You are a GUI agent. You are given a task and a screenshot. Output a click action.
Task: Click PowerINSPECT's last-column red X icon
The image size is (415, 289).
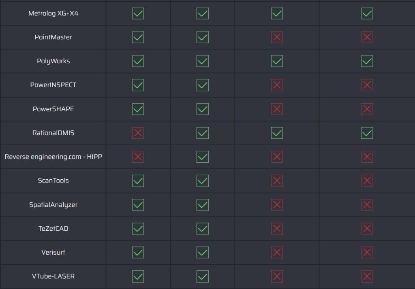[367, 85]
